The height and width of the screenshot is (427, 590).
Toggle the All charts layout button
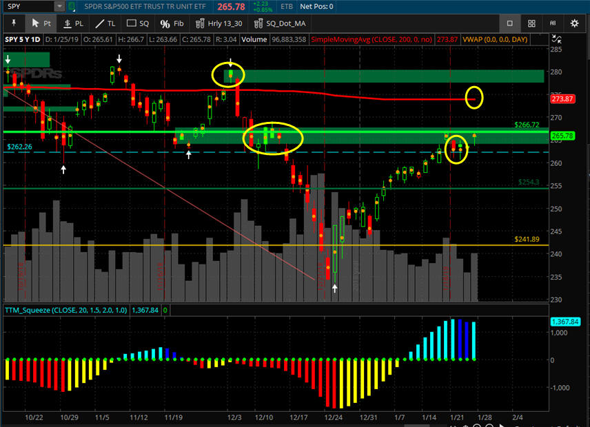tap(553, 23)
